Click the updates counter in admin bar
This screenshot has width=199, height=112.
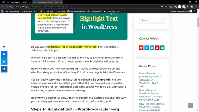(36, 12)
